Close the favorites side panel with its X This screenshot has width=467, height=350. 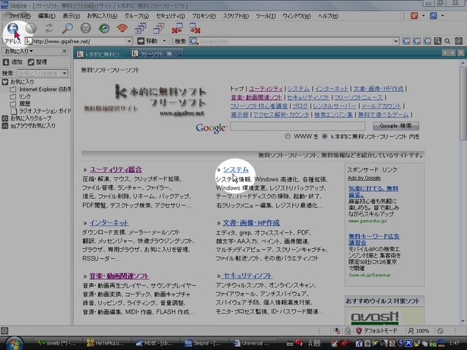[x=65, y=51]
